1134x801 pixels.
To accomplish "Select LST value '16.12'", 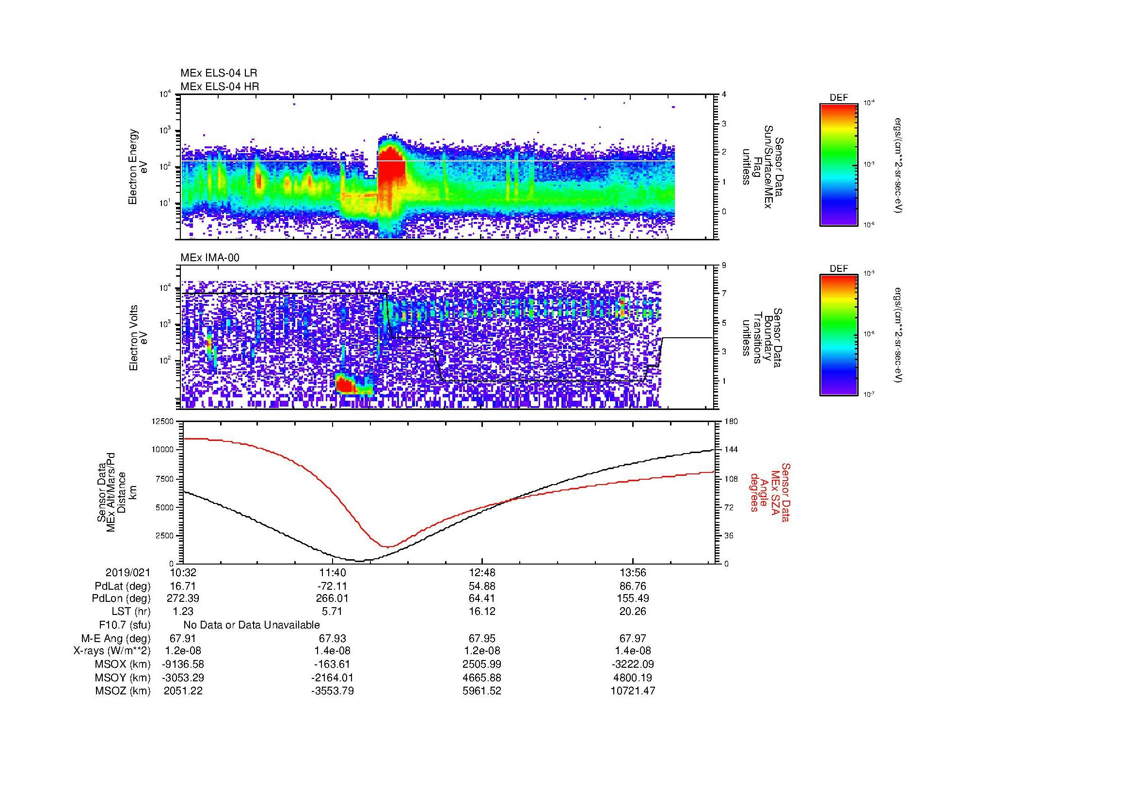I will (x=482, y=612).
